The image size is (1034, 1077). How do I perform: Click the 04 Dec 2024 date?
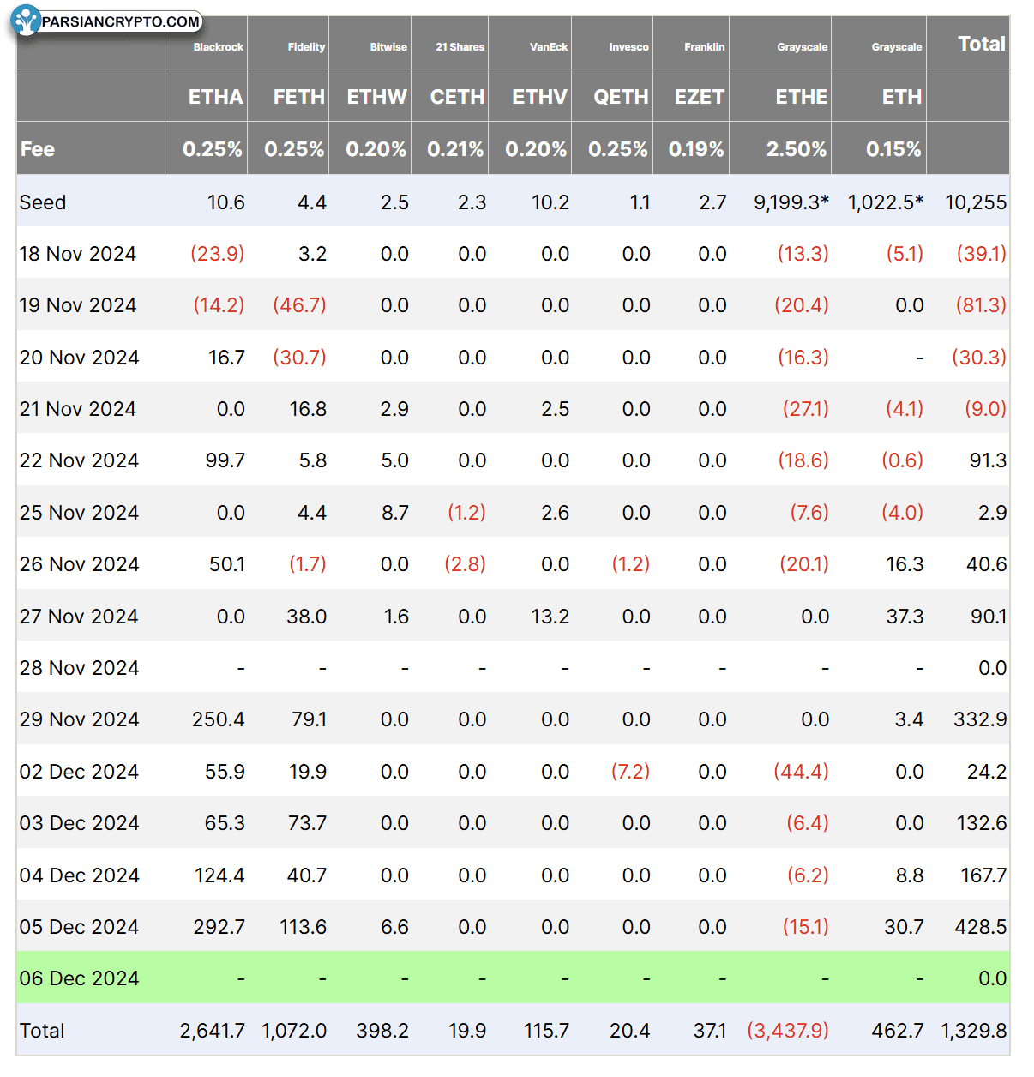point(79,875)
